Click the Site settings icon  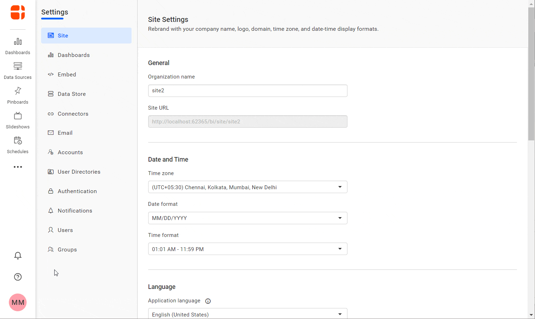click(51, 35)
